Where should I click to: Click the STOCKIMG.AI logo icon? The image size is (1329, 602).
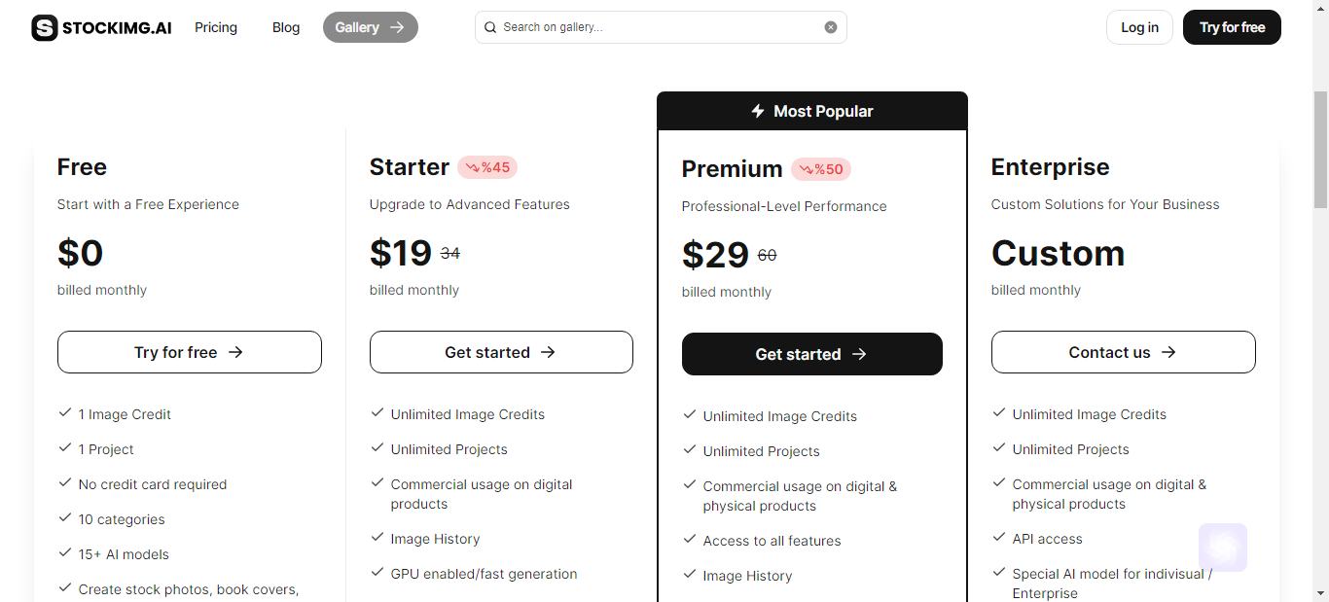point(45,27)
